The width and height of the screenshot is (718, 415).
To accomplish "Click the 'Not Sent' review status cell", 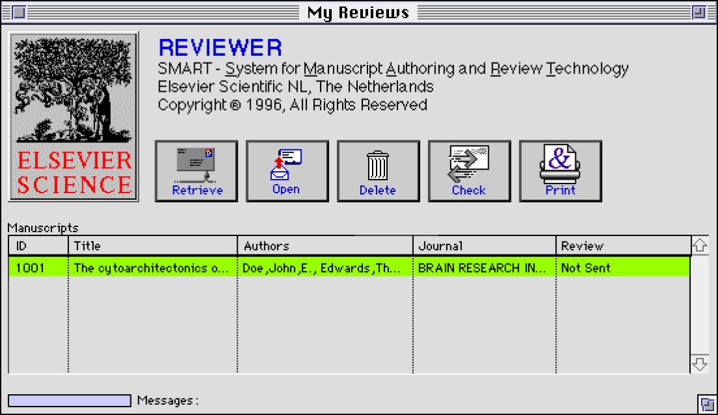I will tap(622, 267).
